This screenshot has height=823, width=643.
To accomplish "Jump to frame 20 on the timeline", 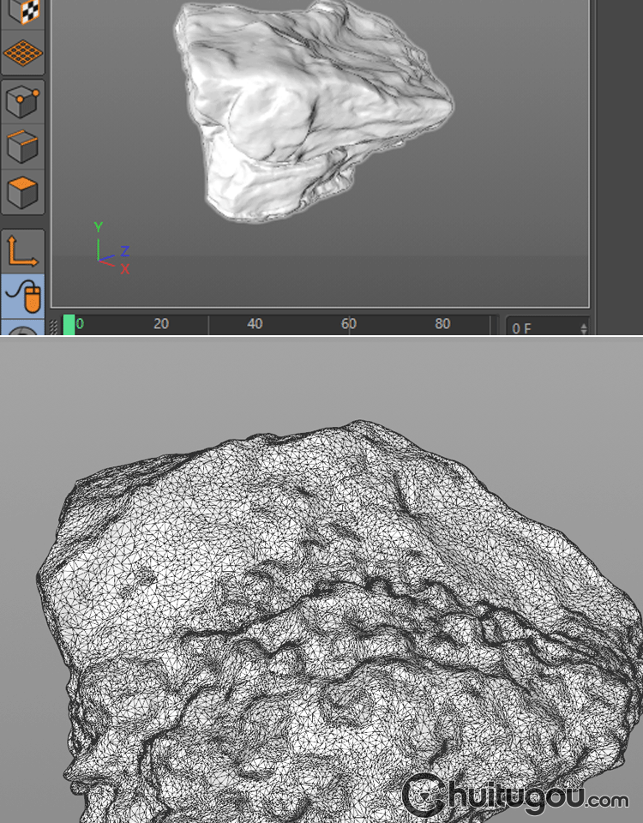I will [161, 324].
